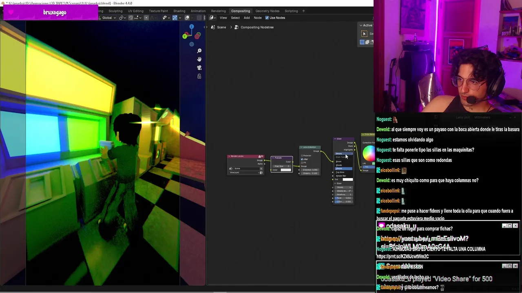Open the Sculpting workspace tab
522x293 pixels.
coord(115,11)
